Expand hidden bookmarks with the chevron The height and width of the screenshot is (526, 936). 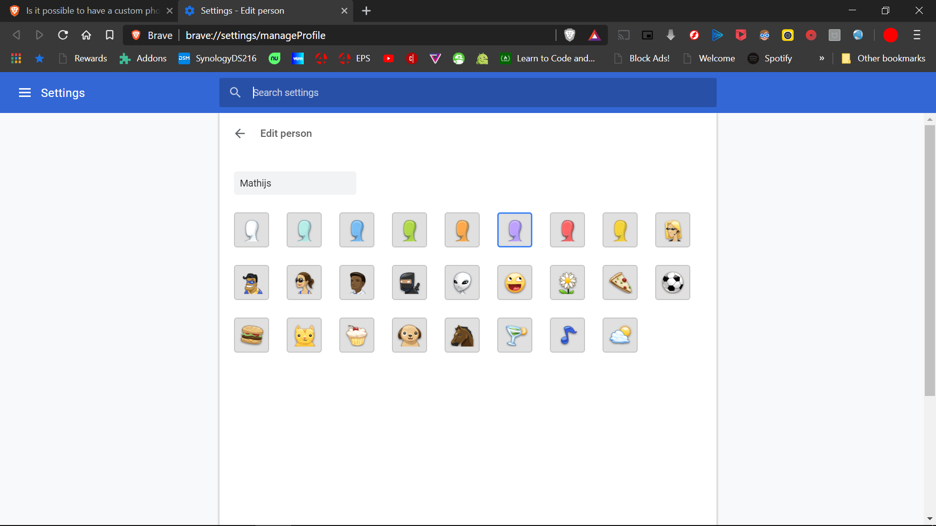(821, 58)
